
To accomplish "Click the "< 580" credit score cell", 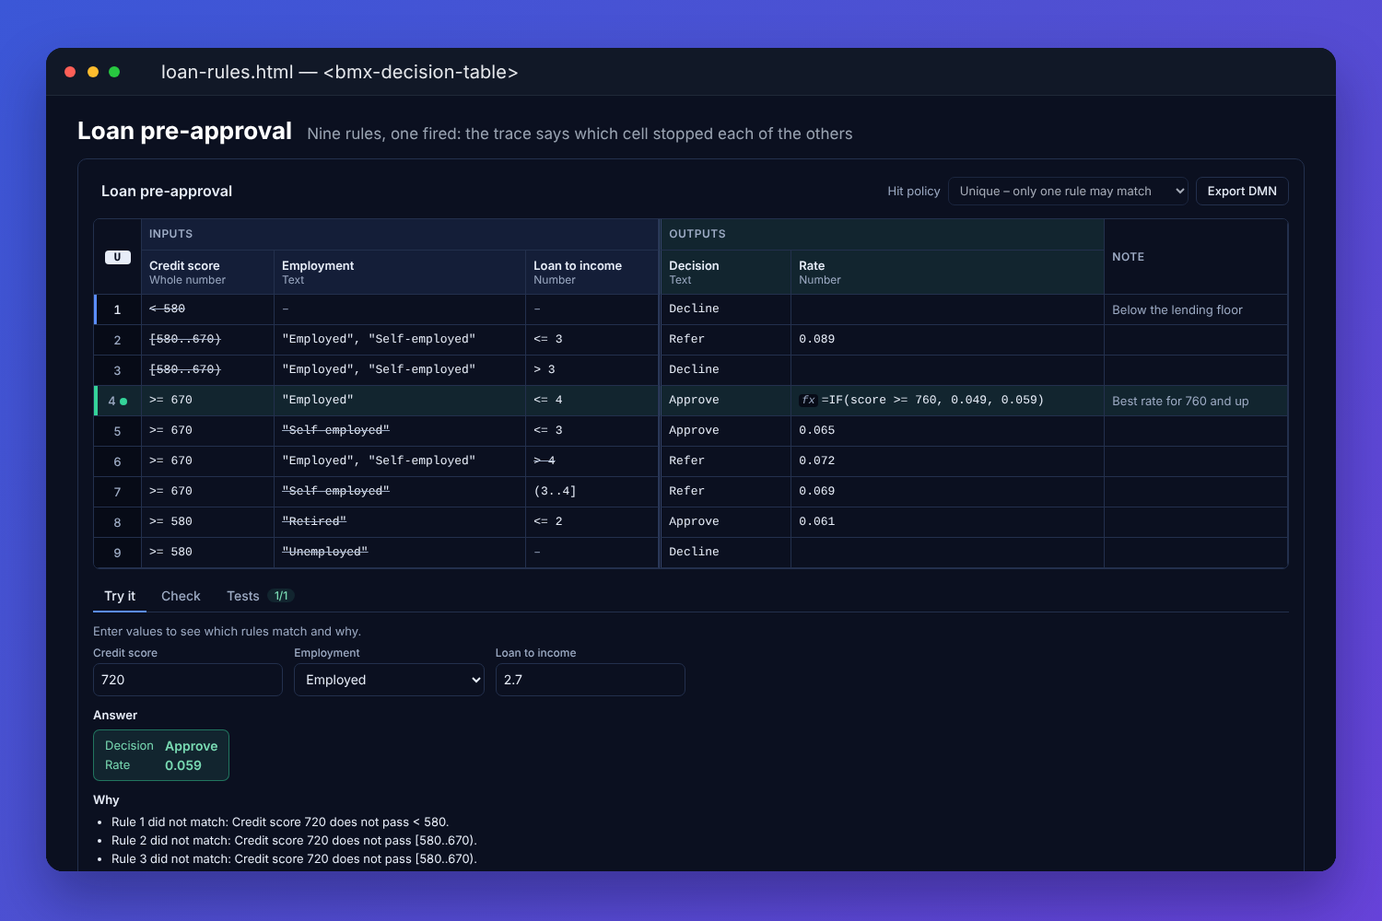I will [207, 309].
